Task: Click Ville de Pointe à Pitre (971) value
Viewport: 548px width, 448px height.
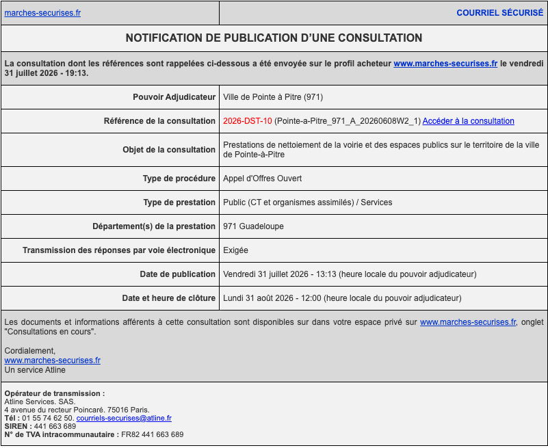Action: [273, 97]
